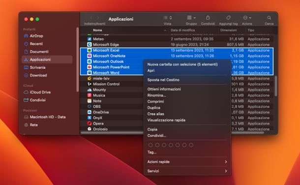
Task: Click the OneDrive app icon
Action: pyautogui.click(x=90, y=112)
